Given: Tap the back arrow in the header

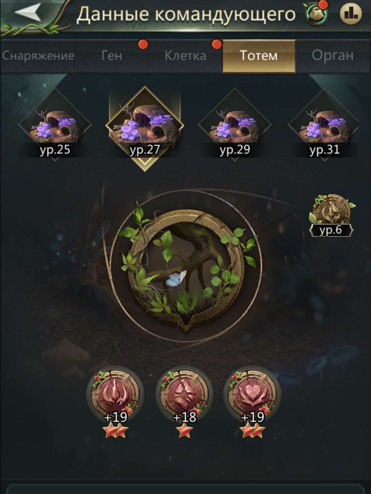Looking at the screenshot, I should tap(27, 13).
